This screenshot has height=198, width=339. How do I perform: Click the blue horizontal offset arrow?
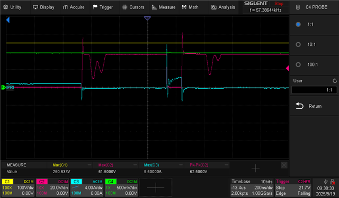(x=8, y=20)
